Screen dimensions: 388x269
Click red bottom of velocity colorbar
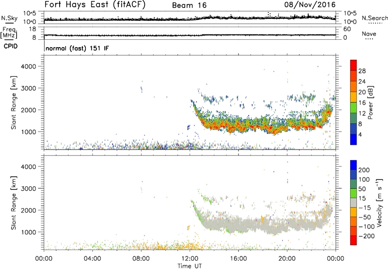[x=354, y=240]
